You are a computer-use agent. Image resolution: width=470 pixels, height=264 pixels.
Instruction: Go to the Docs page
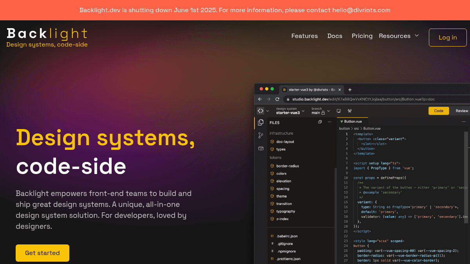[x=335, y=36]
